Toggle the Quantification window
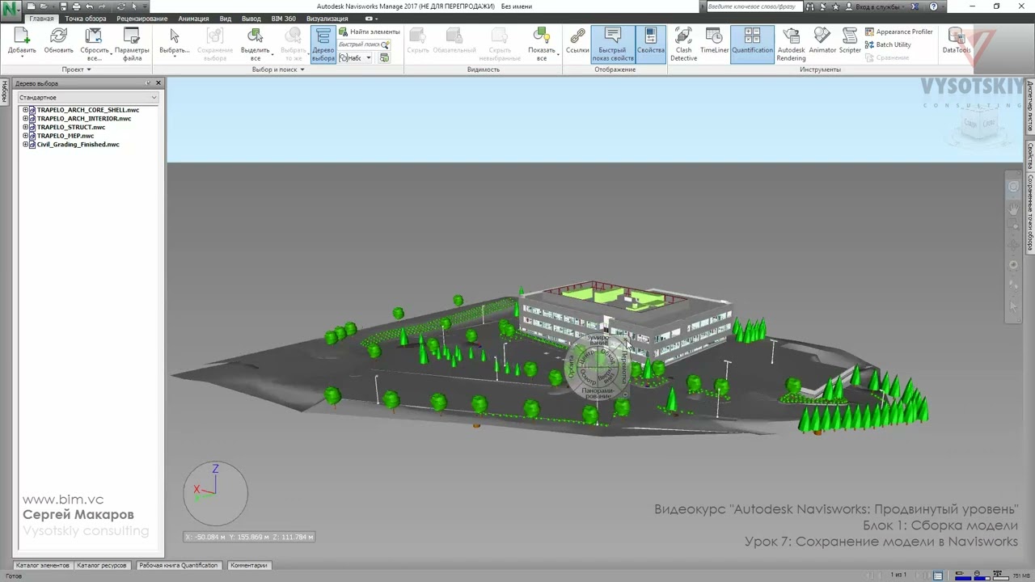 pyautogui.click(x=752, y=44)
